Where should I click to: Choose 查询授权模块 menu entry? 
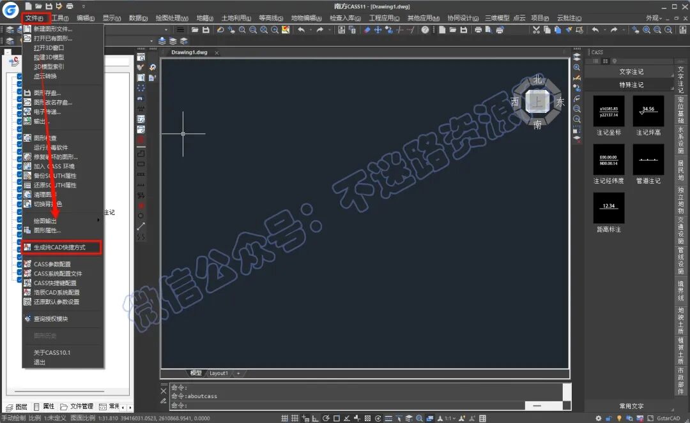(63, 319)
